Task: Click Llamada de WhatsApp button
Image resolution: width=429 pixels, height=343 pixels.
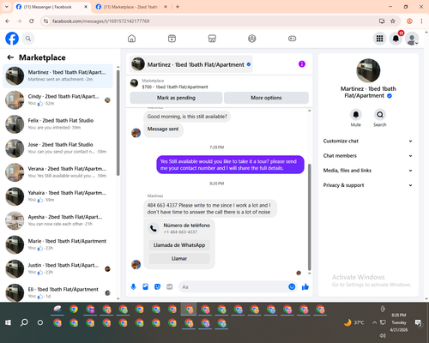Action: (x=179, y=245)
